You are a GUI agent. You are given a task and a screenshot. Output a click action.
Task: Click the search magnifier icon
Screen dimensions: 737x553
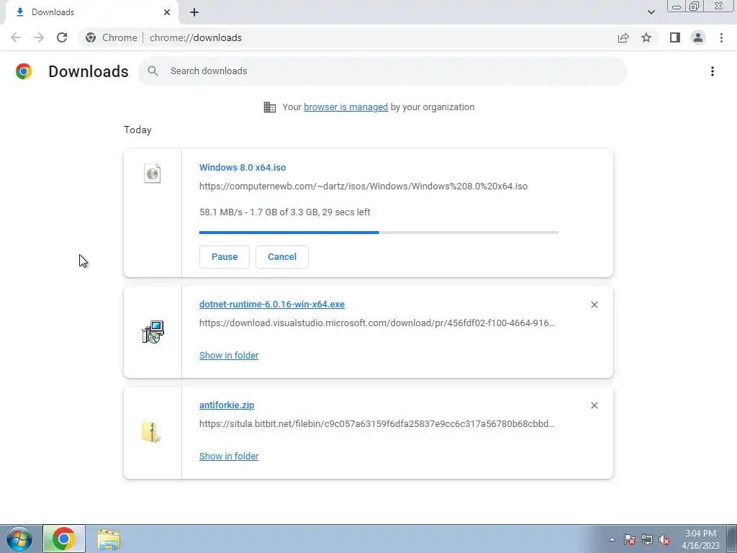pos(153,71)
